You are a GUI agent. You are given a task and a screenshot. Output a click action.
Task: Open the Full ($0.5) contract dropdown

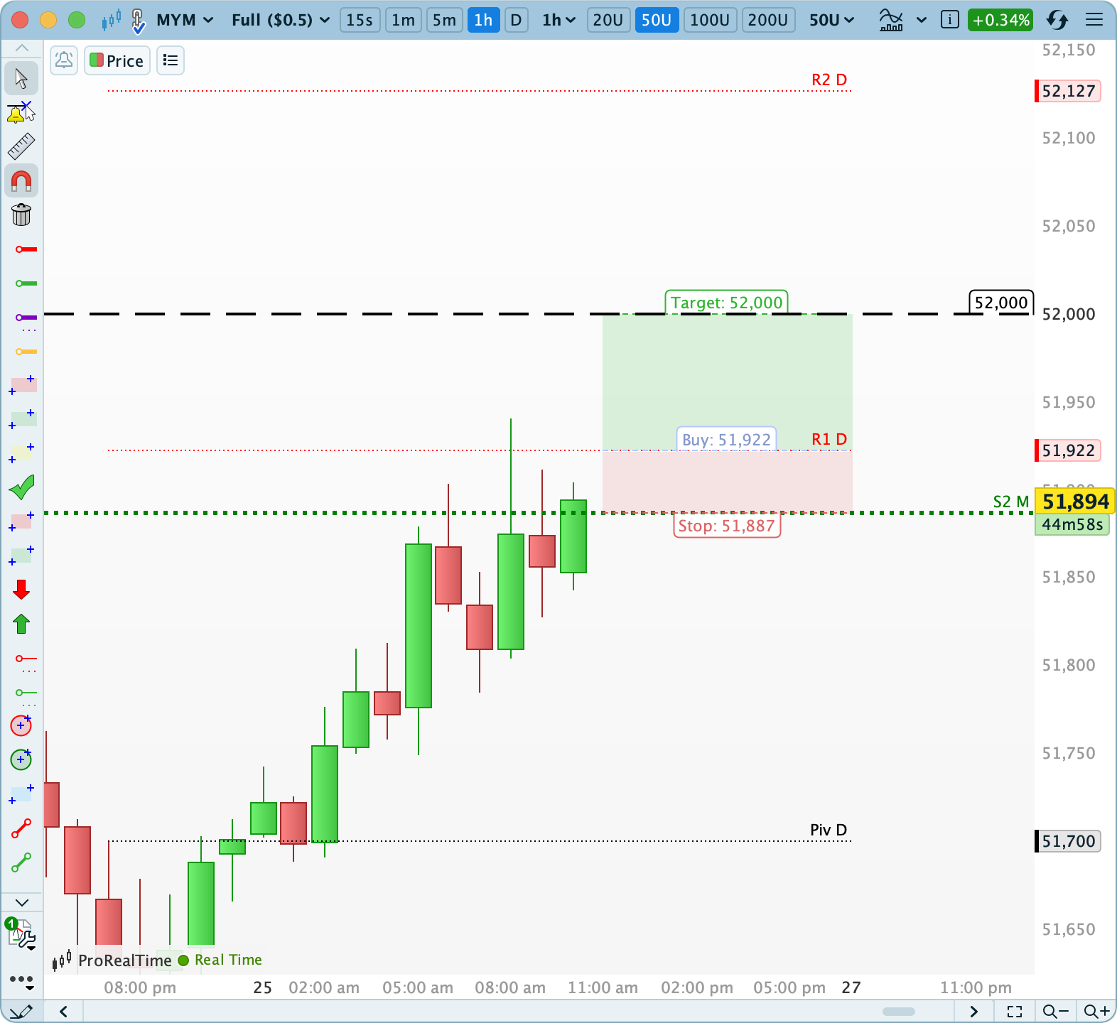tap(281, 20)
